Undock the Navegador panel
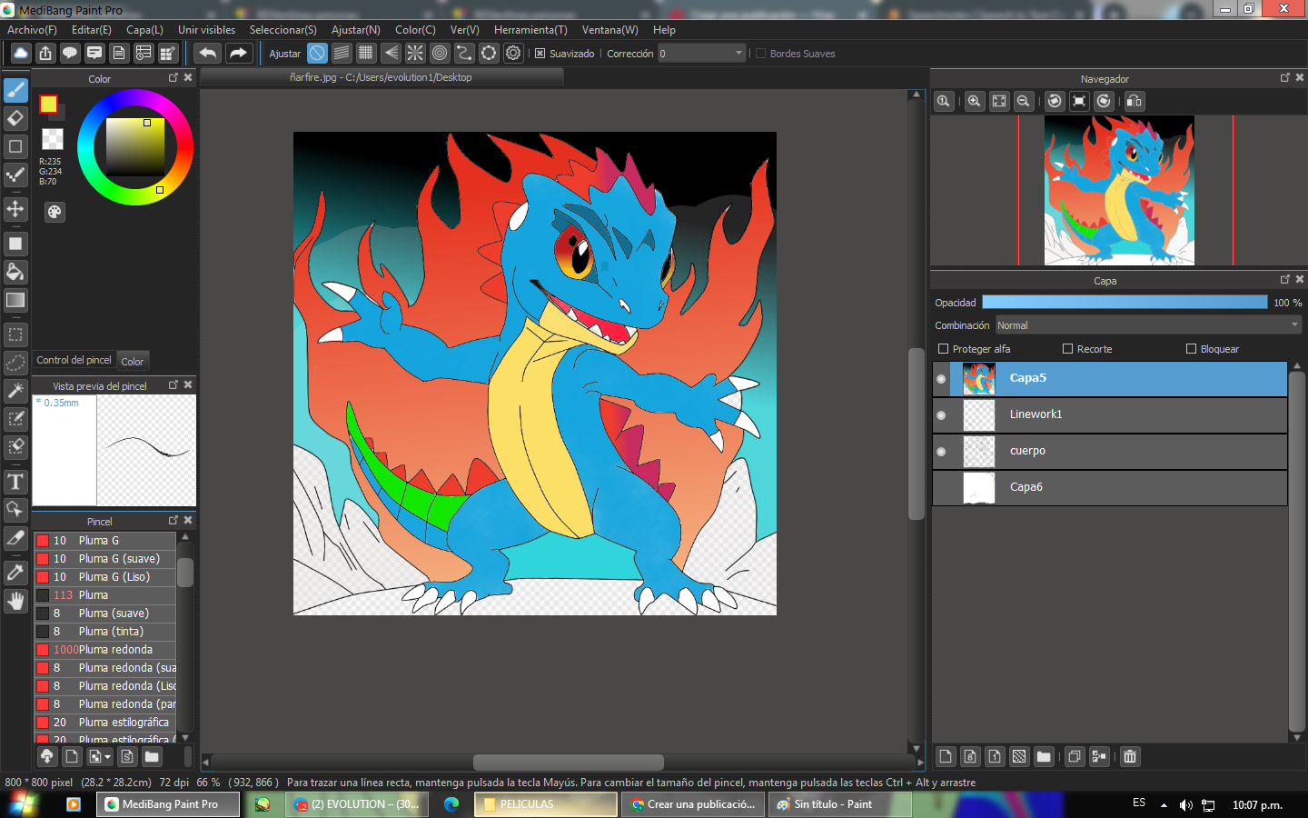The image size is (1308, 818). click(1285, 78)
